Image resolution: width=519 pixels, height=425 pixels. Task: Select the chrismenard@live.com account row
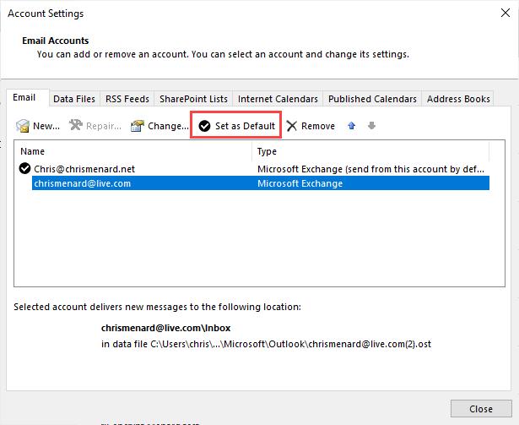click(81, 183)
